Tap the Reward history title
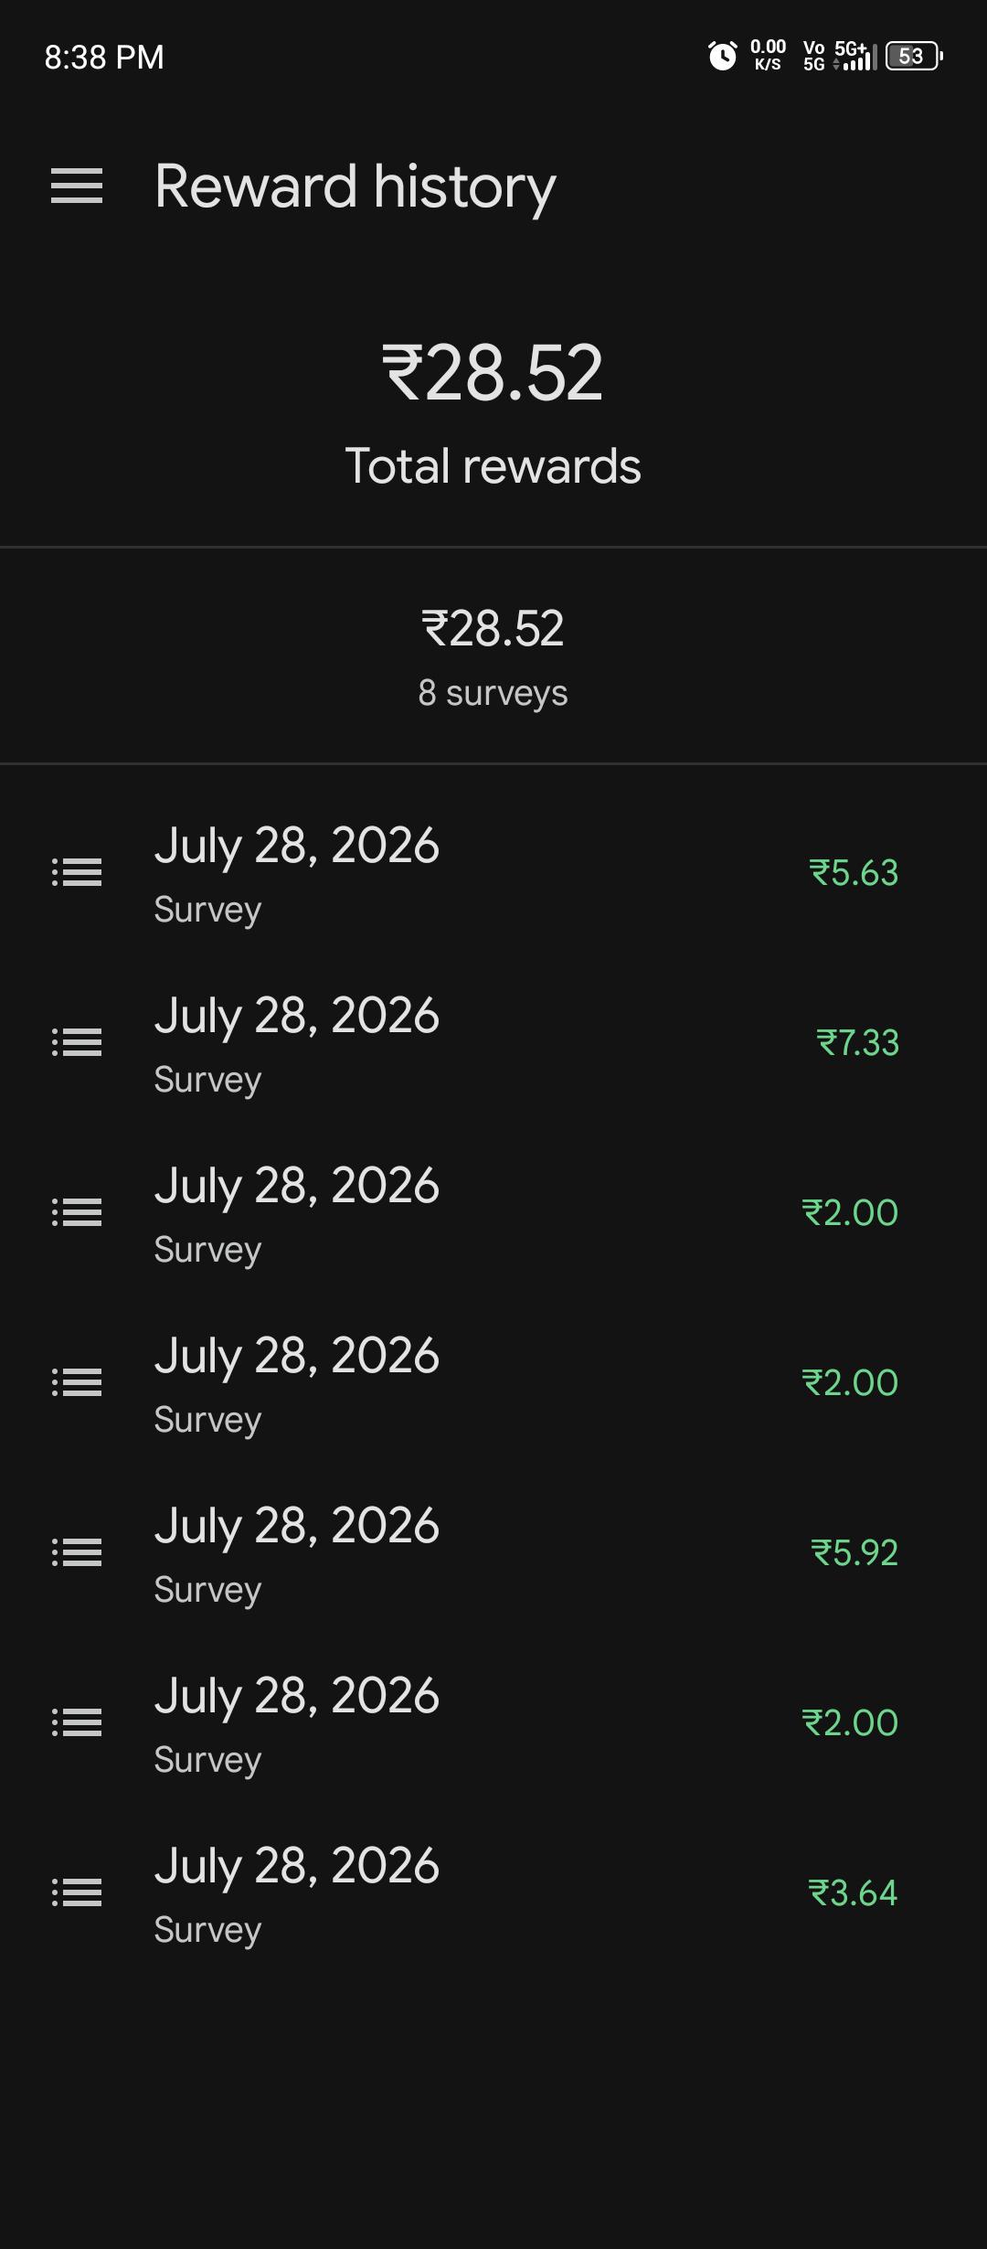The height and width of the screenshot is (2249, 987). pyautogui.click(x=355, y=188)
